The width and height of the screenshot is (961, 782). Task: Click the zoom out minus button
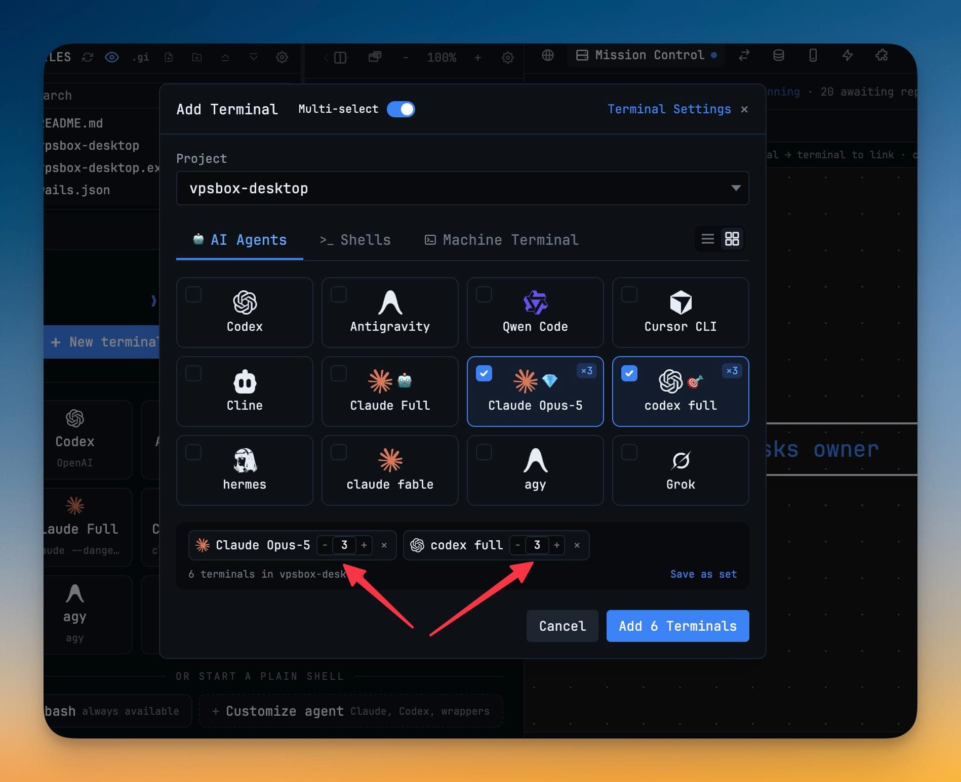pos(405,58)
